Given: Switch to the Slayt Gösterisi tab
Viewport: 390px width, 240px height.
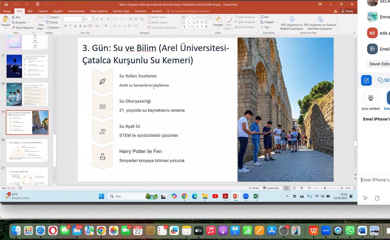Looking at the screenshot, I should tap(98, 11).
